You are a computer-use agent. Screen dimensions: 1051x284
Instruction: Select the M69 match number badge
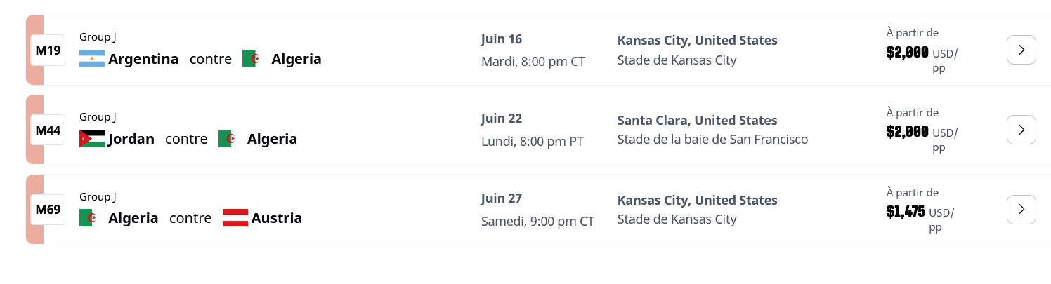(48, 210)
